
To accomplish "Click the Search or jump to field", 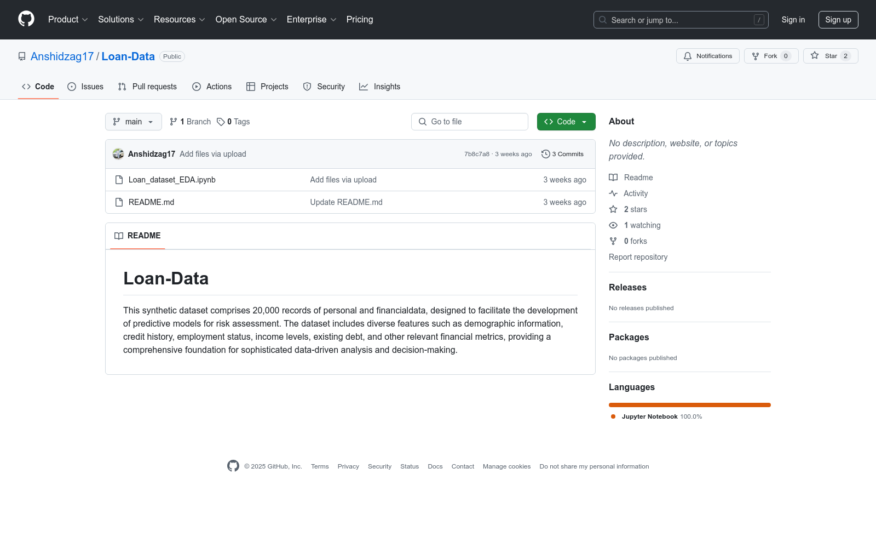I will pyautogui.click(x=681, y=20).
